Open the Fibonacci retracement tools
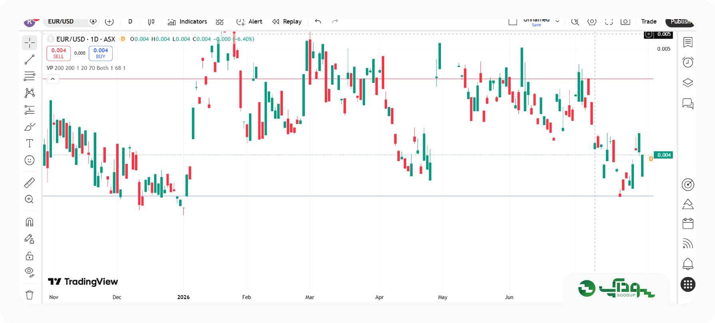Image resolution: width=715 pixels, height=323 pixels. tap(30, 76)
